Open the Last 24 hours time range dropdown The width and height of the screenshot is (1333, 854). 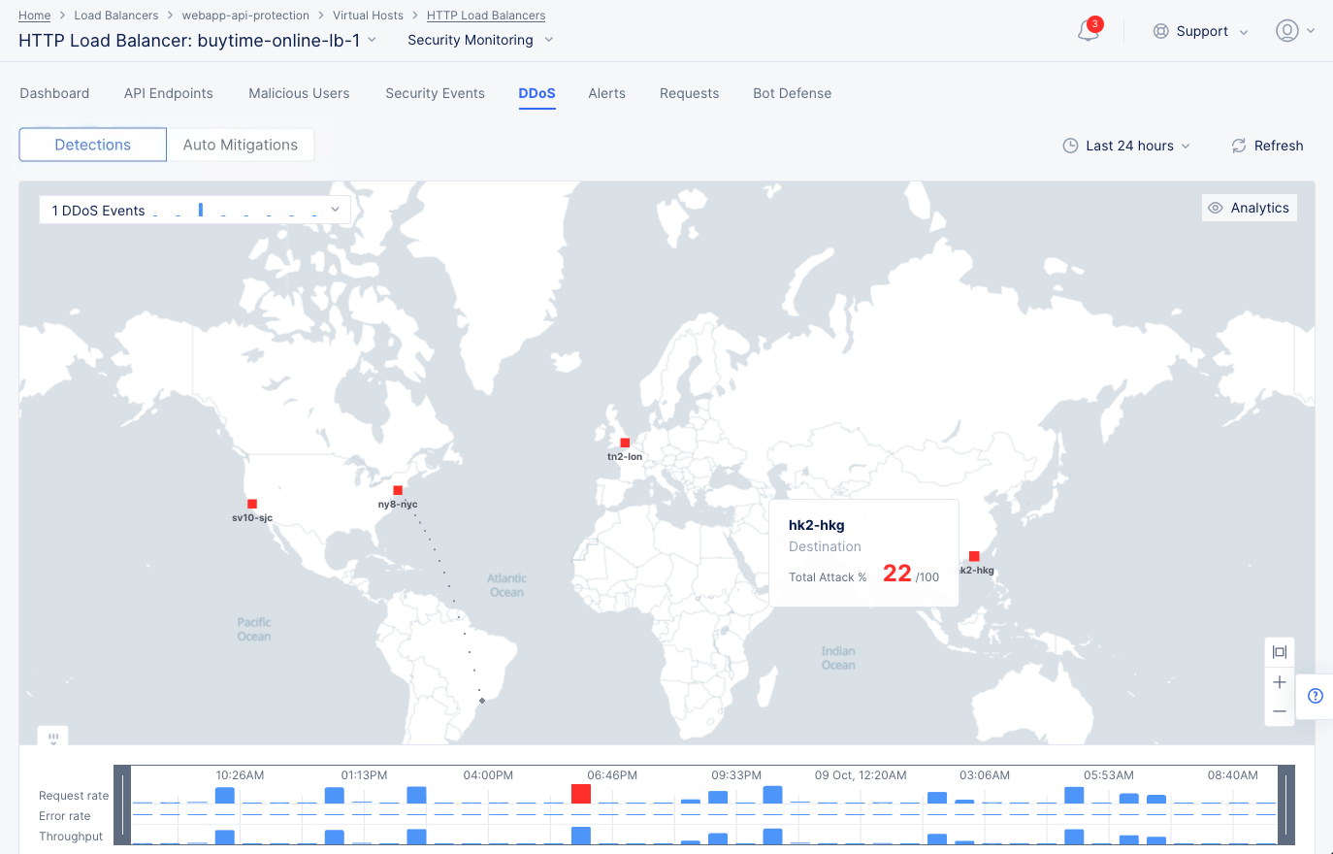click(1125, 145)
